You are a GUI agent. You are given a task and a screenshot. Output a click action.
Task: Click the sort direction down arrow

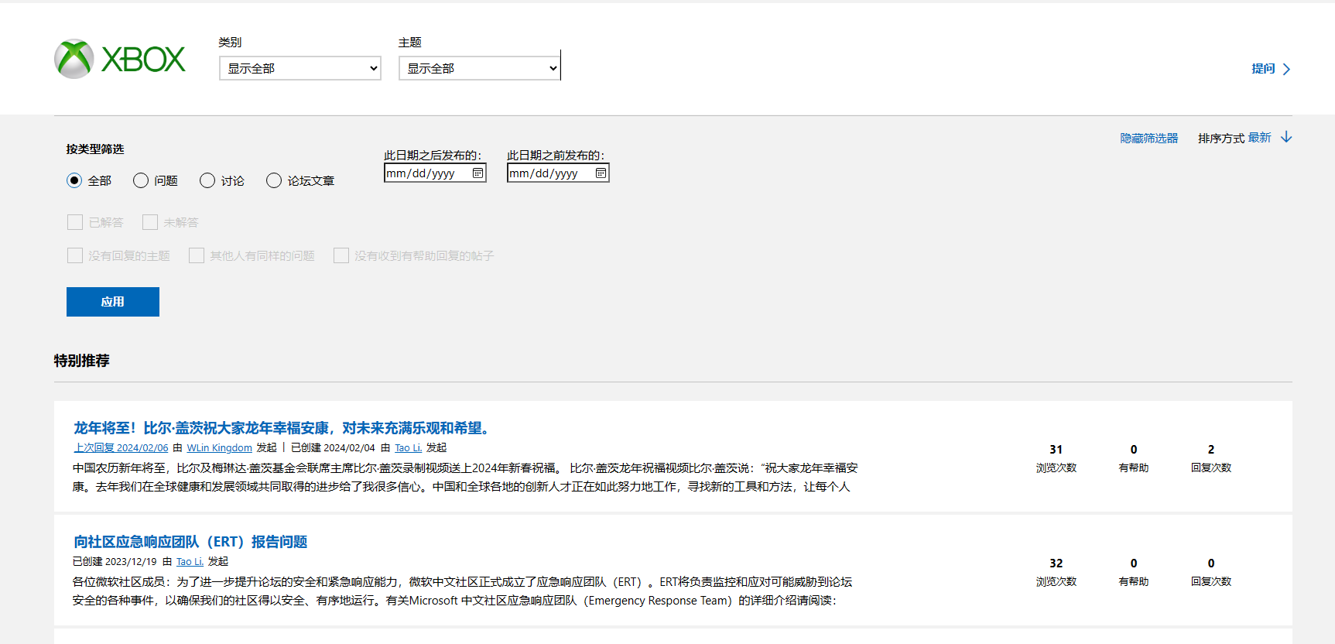pyautogui.click(x=1286, y=137)
